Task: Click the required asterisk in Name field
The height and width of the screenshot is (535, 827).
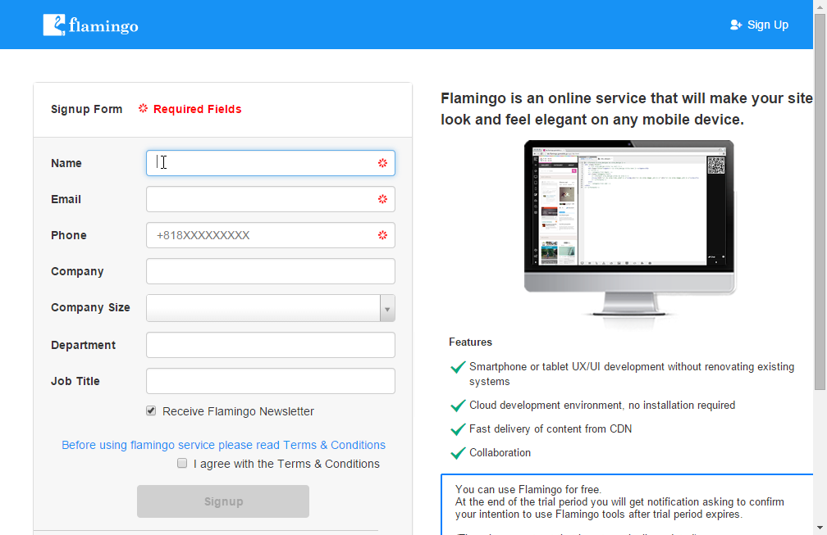Action: tap(383, 163)
